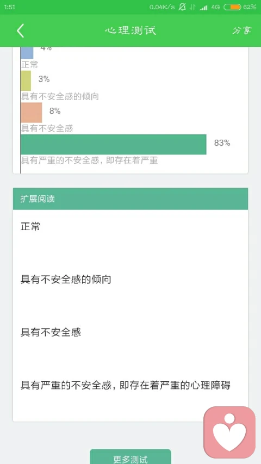Tap the 4G network indicator

tap(215, 7)
